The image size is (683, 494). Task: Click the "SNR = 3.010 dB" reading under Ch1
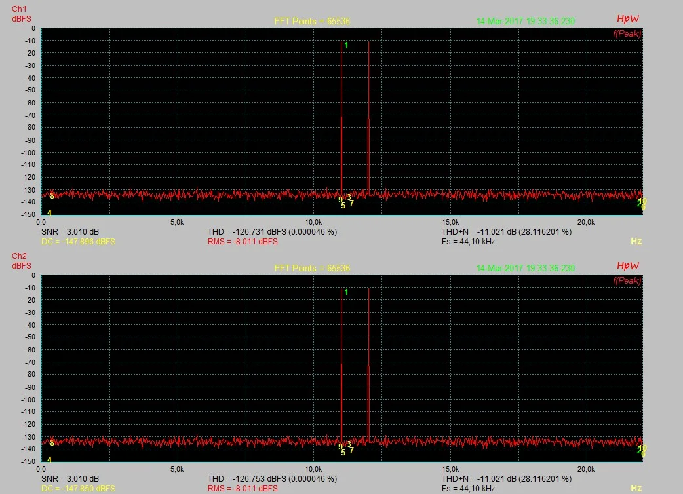[x=70, y=231]
